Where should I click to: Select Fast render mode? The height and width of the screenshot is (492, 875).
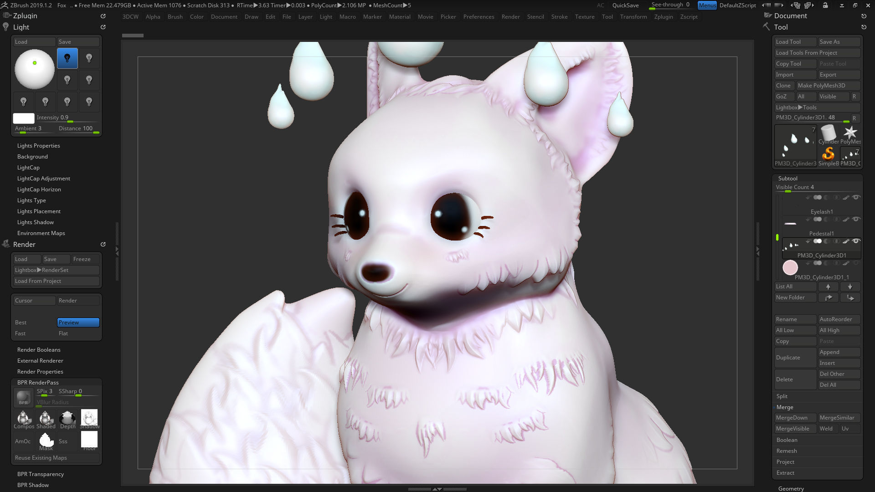tap(34, 333)
